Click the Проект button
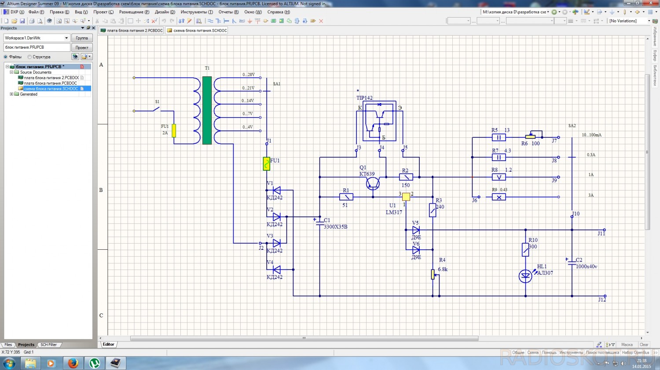 pos(82,47)
